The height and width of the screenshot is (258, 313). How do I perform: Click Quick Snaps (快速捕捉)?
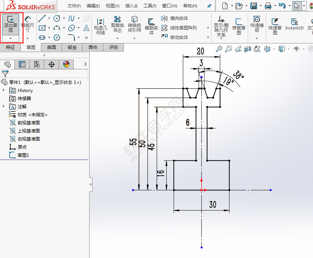257,24
